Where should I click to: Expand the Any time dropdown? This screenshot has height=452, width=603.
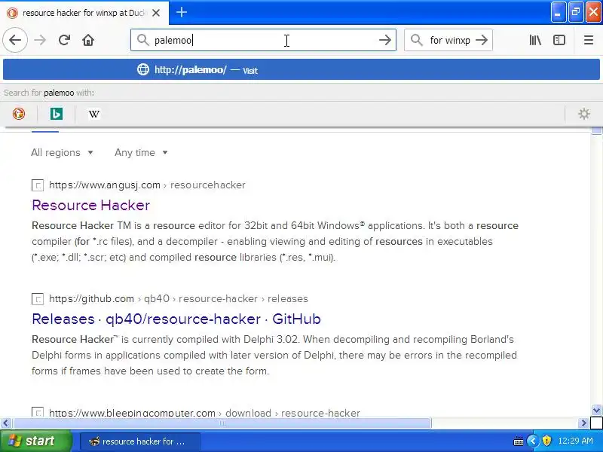[x=141, y=153]
